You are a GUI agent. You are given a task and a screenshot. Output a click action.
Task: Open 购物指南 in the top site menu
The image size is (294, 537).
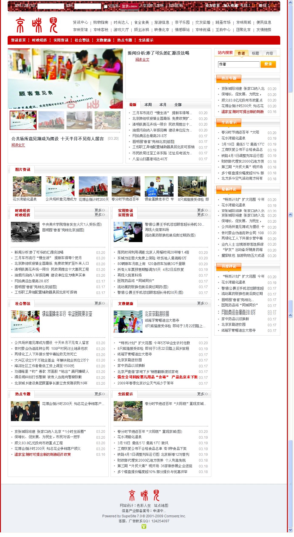pyautogui.click(x=101, y=22)
